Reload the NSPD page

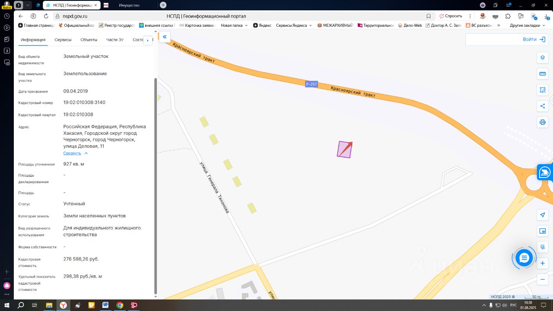coord(46,16)
